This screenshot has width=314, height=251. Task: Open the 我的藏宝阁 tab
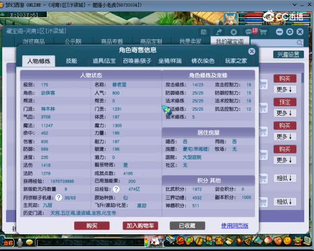229,41
